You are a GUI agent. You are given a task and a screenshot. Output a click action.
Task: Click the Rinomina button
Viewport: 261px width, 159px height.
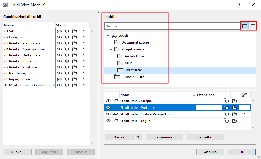tap(164, 137)
